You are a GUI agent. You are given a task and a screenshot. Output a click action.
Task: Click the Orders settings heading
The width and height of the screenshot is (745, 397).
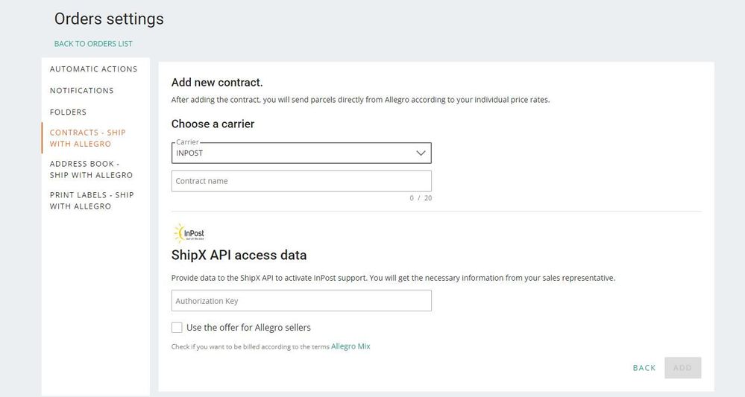pos(109,19)
